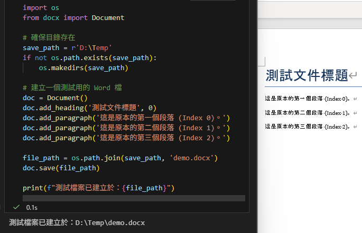The width and height of the screenshot is (362, 233).
Task: Click the output text showing D:\Temp\demo.docx
Action: coord(77,223)
